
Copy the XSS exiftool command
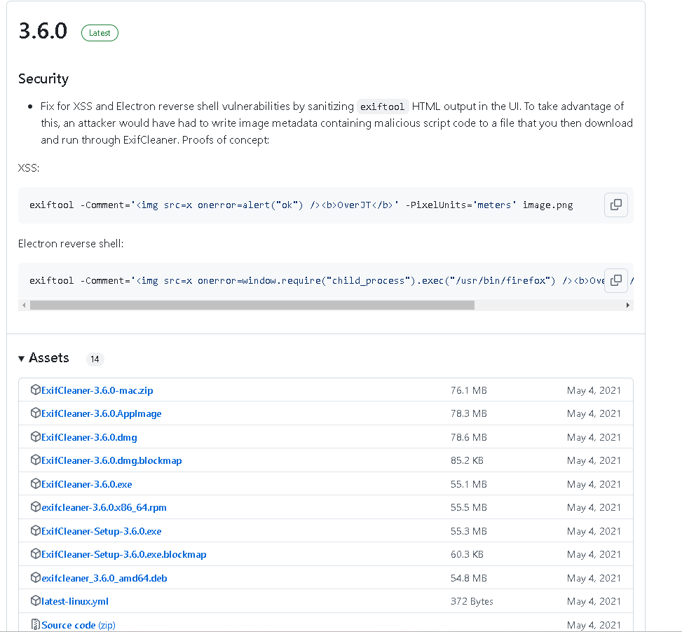coord(615,205)
